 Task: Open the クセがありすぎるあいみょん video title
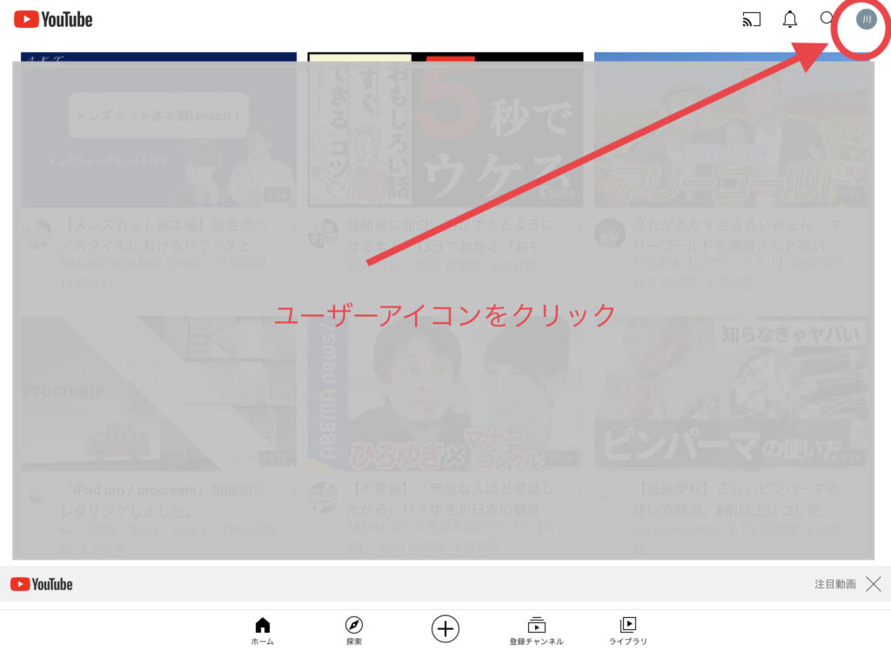737,235
